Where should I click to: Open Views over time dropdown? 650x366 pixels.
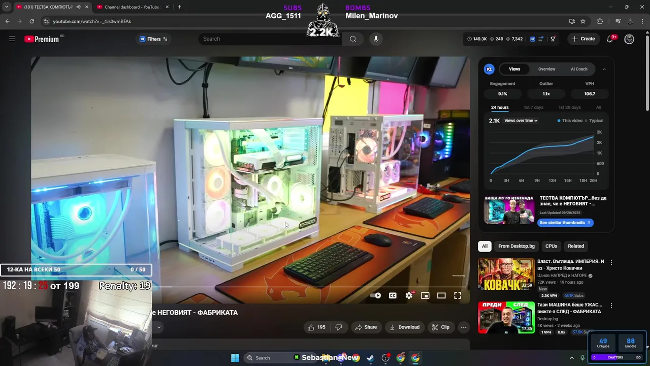click(x=521, y=120)
